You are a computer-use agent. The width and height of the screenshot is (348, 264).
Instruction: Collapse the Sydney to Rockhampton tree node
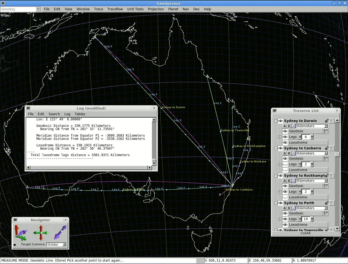[276, 176]
